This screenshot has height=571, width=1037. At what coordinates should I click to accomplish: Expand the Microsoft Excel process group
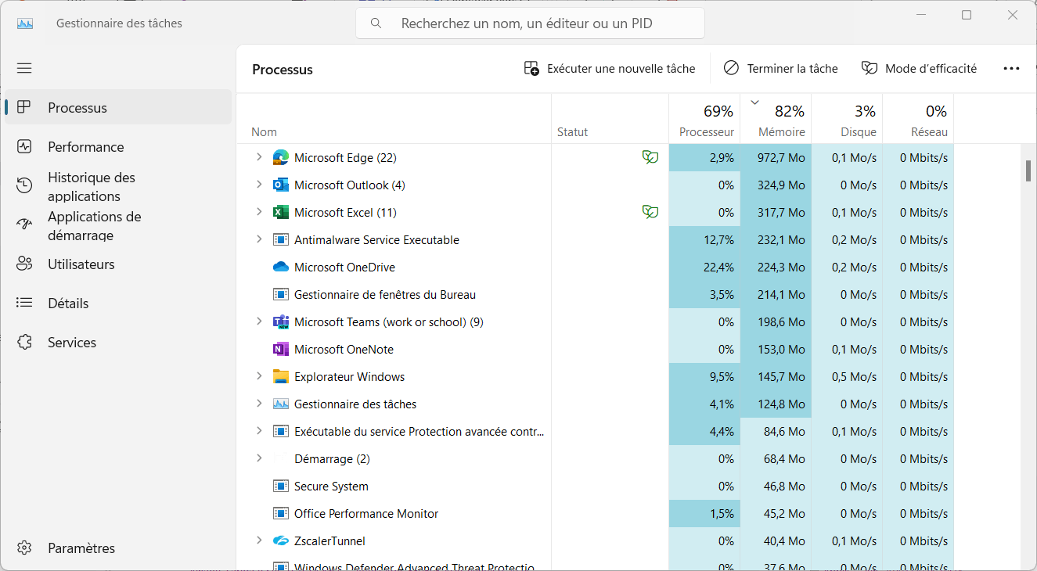click(x=259, y=212)
